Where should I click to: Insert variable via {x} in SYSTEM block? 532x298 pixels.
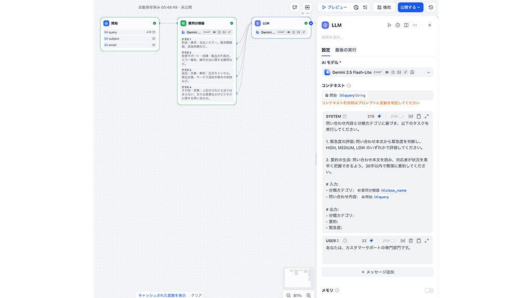(x=410, y=116)
